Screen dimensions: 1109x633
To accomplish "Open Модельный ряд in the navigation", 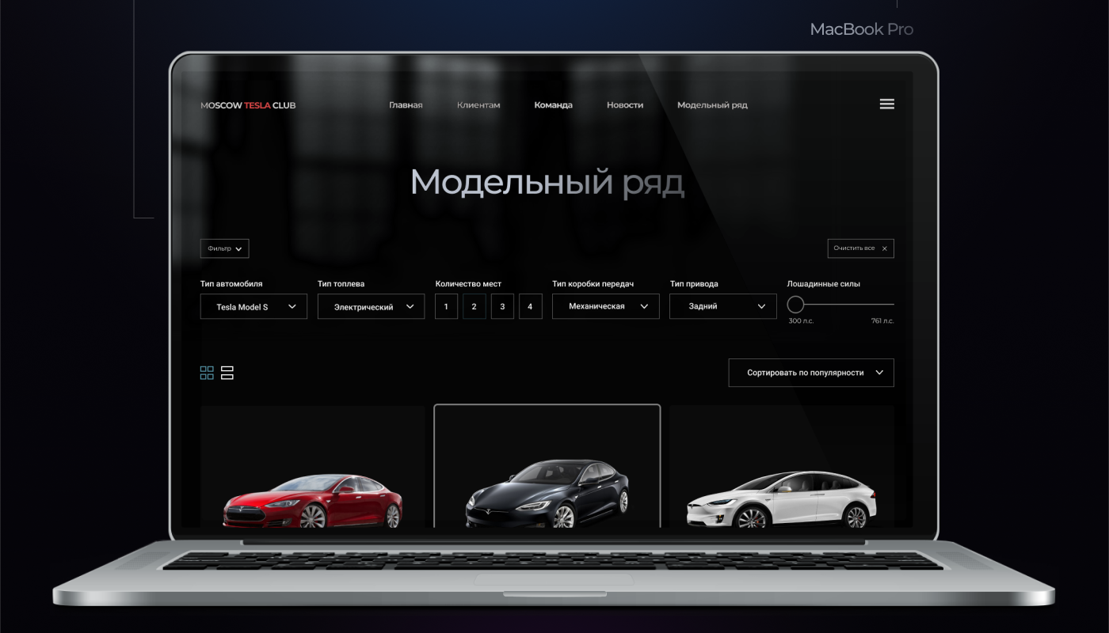I will pos(712,105).
